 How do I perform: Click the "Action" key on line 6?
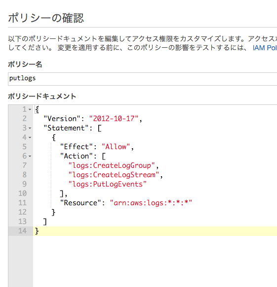point(77,156)
